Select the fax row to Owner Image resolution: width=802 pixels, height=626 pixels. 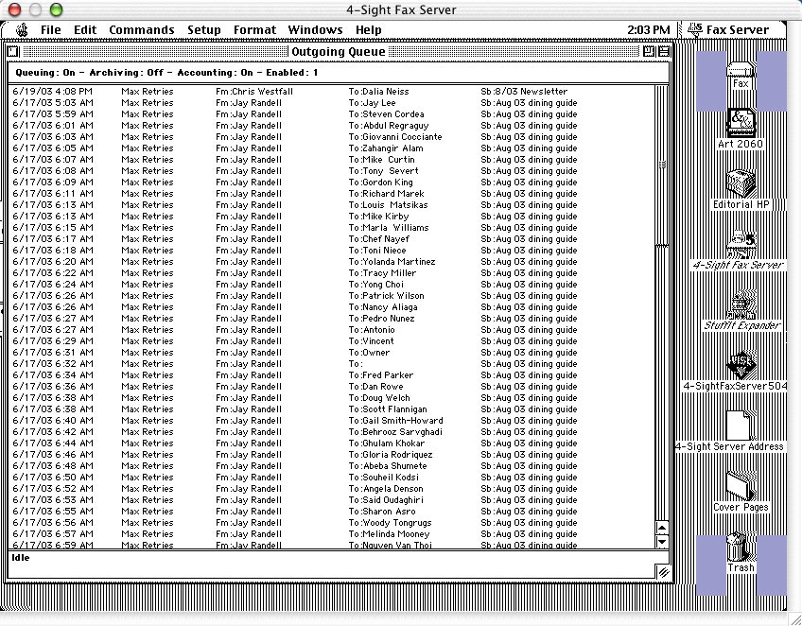coord(331,353)
